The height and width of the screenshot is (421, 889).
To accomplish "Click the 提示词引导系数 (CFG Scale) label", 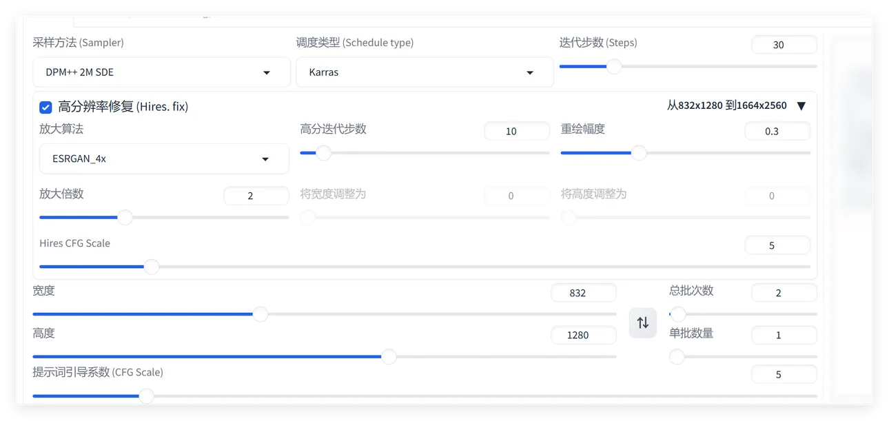I will pos(98,372).
